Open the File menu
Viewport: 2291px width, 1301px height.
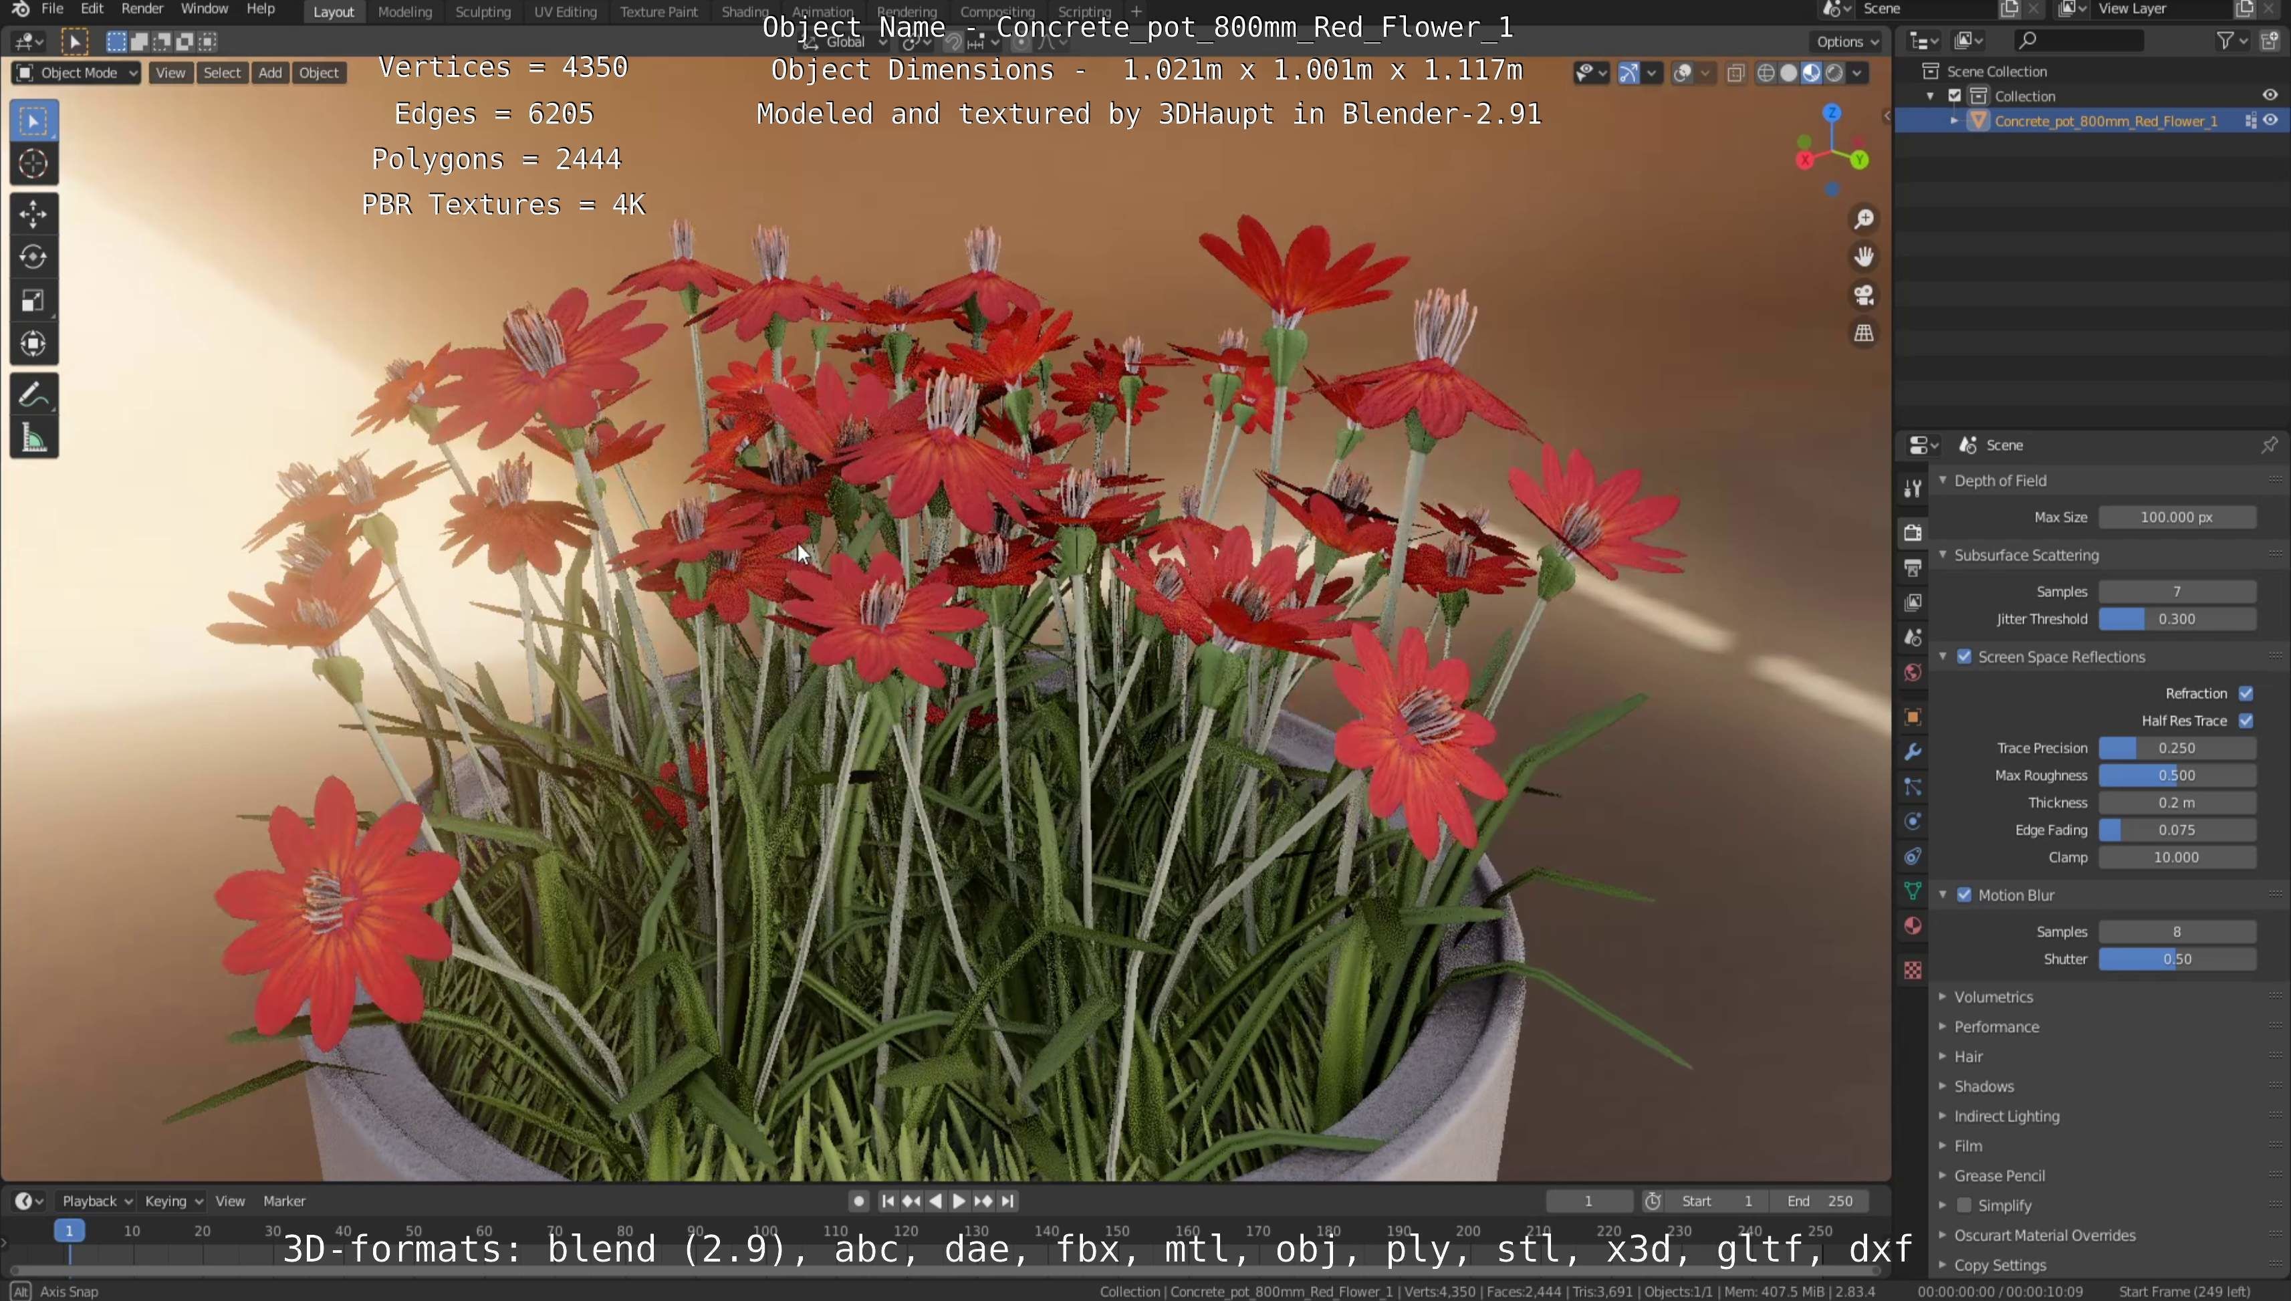53,9
